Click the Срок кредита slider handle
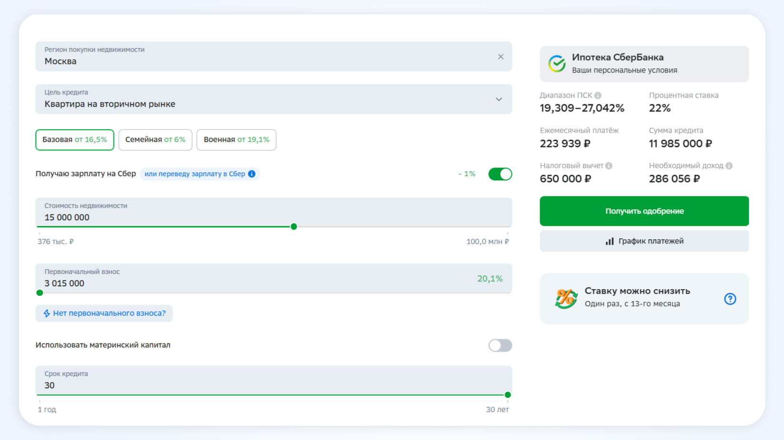Screen dimensions: 784x440 point(508,395)
